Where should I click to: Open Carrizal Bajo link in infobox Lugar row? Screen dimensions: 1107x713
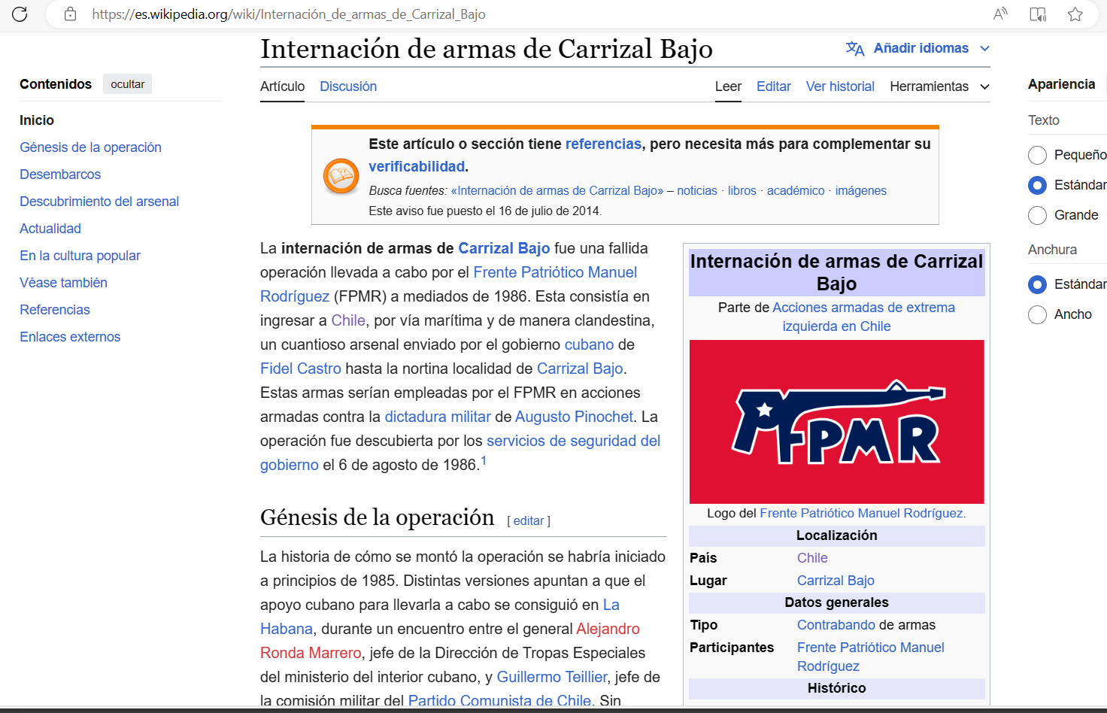836,581
